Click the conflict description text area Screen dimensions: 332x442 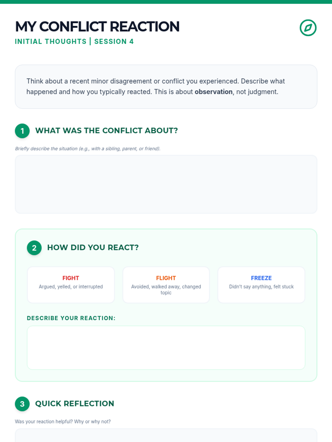tap(166, 184)
